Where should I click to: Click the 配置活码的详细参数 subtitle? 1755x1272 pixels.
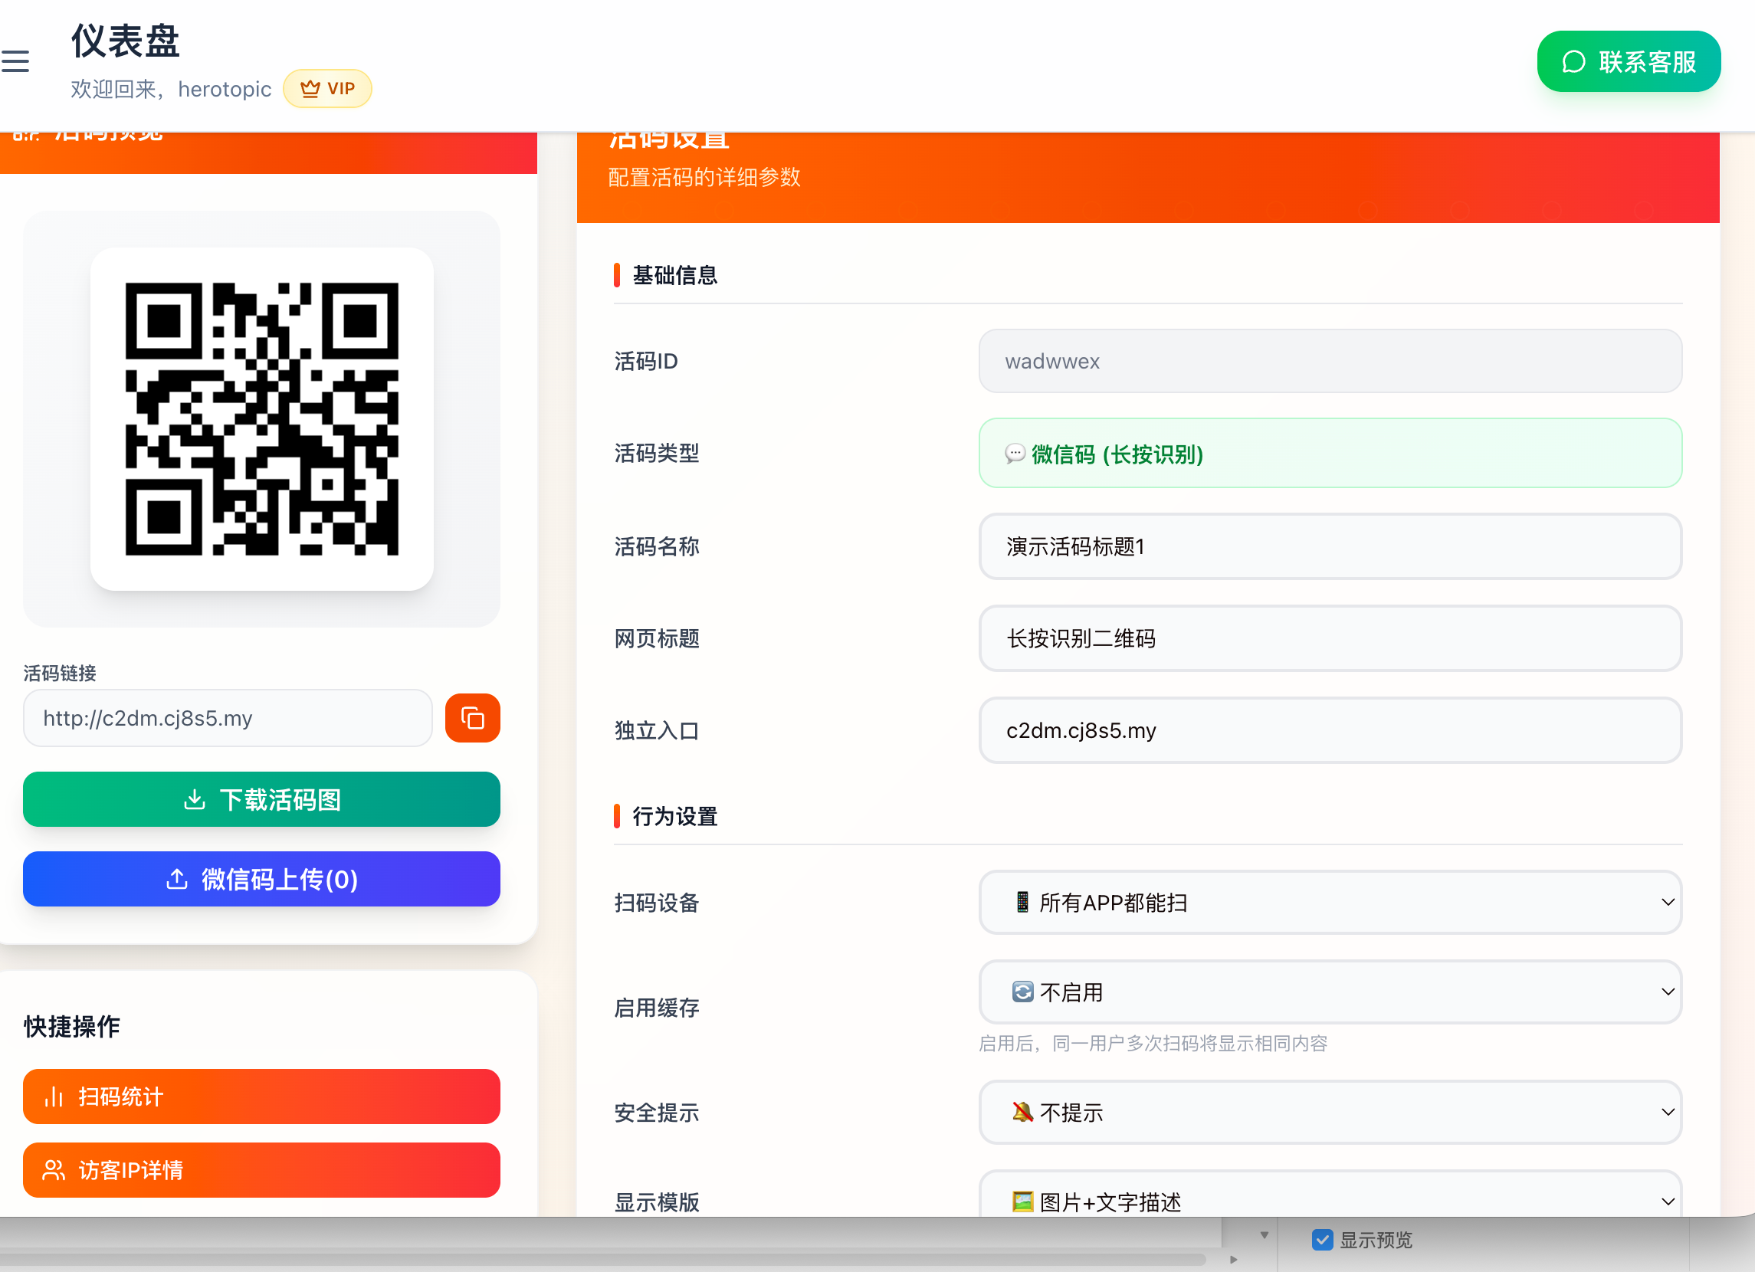coord(704,177)
